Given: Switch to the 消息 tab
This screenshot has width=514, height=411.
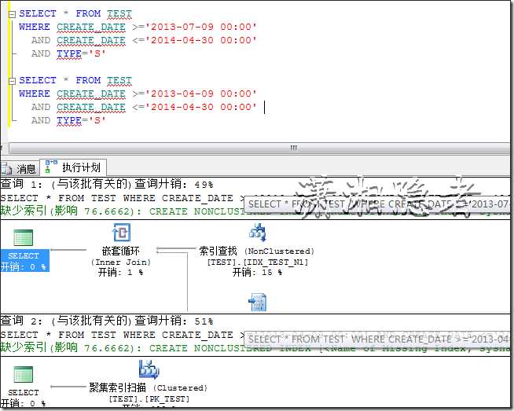Looking at the screenshot, I should pyautogui.click(x=20, y=169).
